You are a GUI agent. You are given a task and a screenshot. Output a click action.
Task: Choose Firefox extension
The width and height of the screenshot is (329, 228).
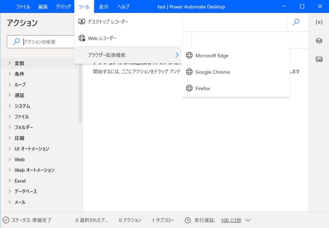236,88
